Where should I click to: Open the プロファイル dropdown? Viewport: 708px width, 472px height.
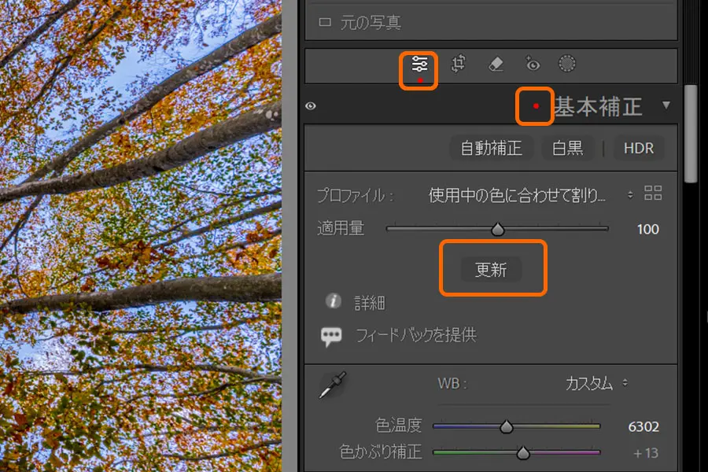(530, 195)
